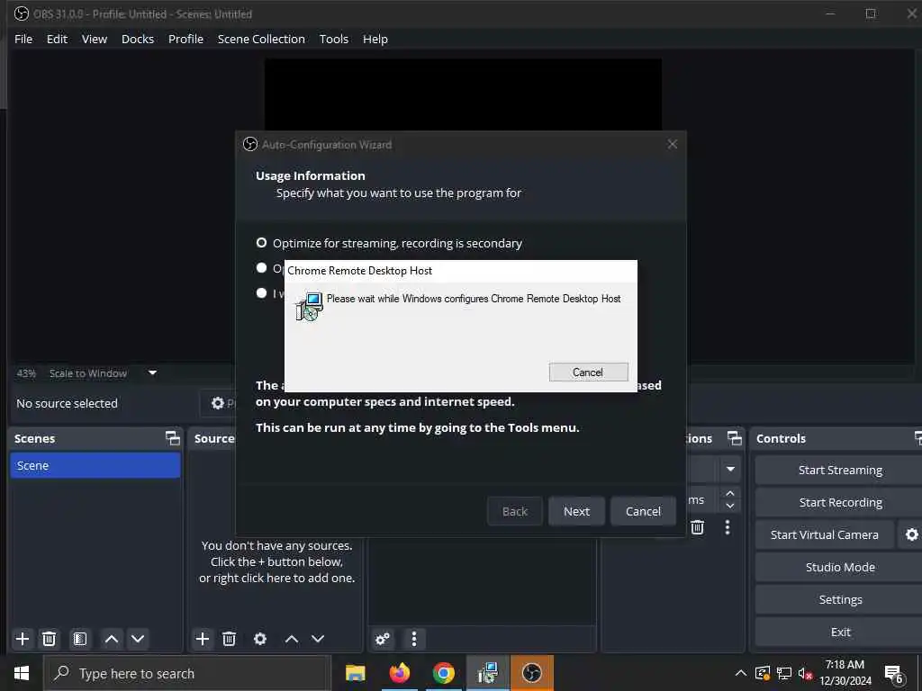
Task: Click the muted volume tray icon
Action: [805, 673]
